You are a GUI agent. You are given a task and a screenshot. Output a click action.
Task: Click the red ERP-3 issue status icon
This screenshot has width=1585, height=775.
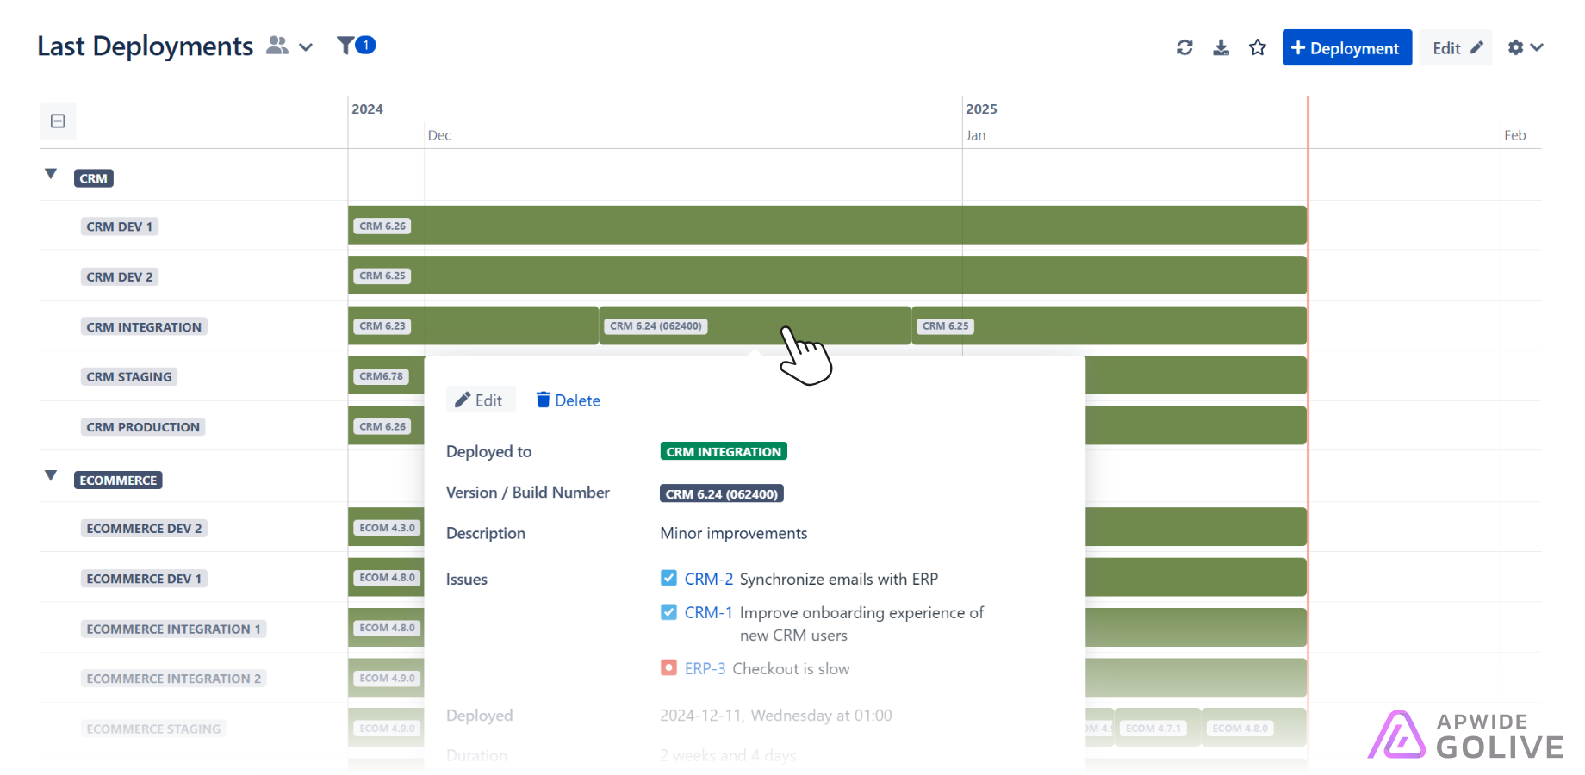coord(668,667)
